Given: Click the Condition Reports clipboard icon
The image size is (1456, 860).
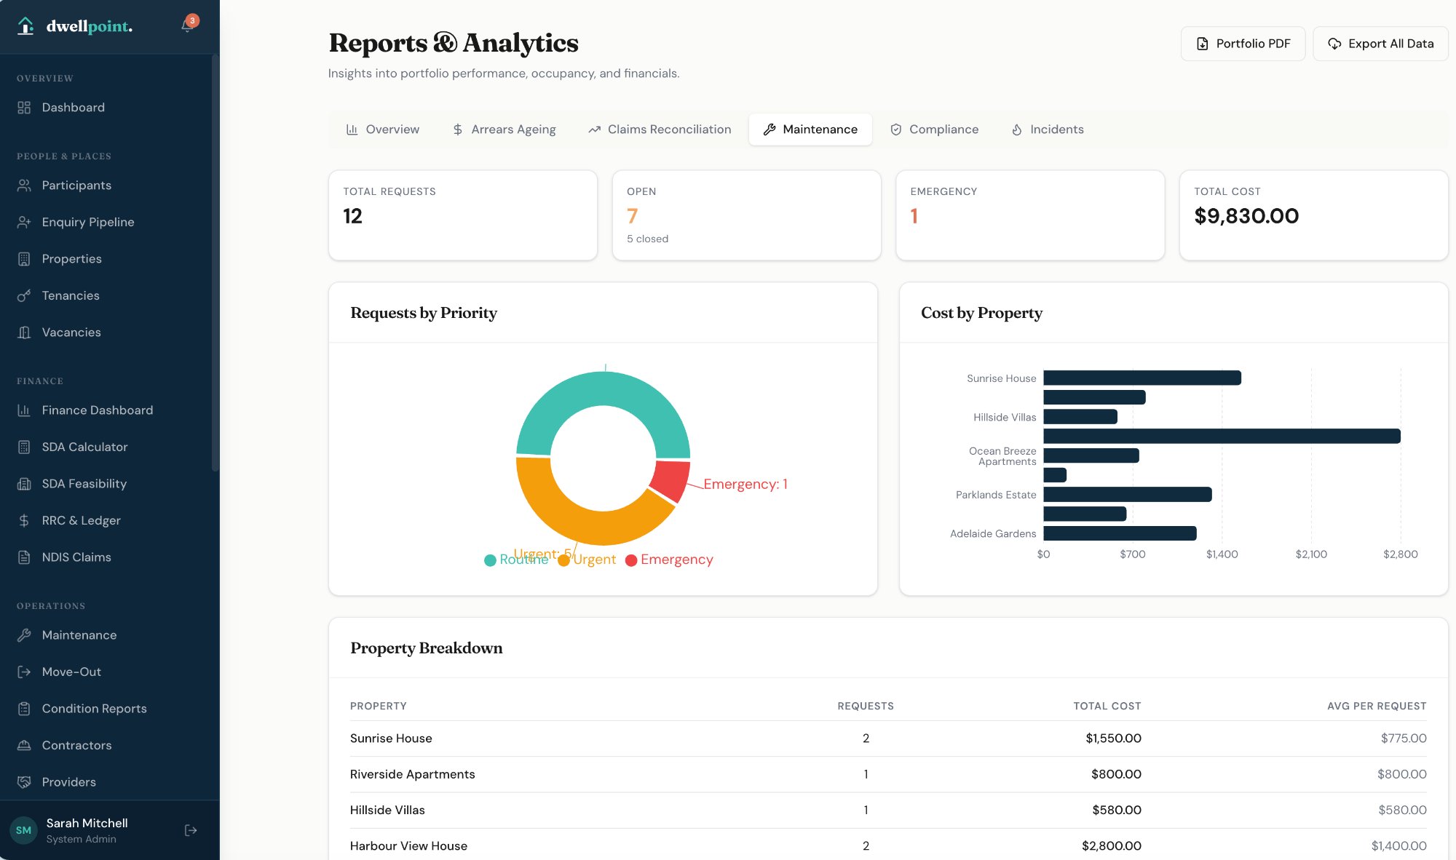Looking at the screenshot, I should click(24, 709).
